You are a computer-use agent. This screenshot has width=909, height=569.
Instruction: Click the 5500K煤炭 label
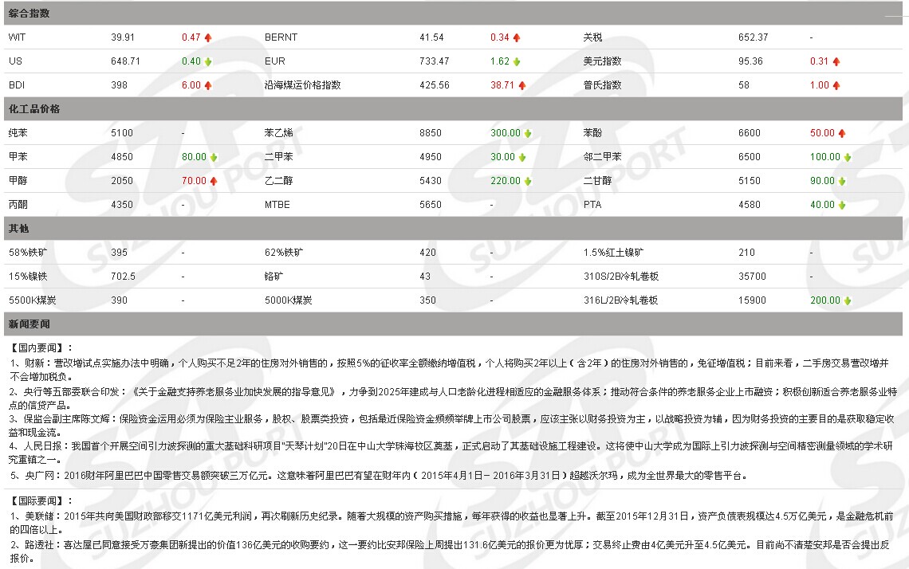pyautogui.click(x=33, y=300)
